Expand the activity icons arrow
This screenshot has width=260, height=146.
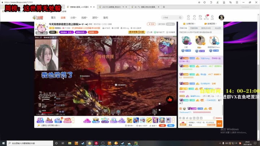(73, 120)
